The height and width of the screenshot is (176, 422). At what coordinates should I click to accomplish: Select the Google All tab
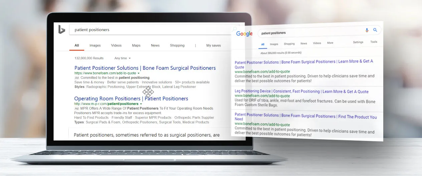263,44
